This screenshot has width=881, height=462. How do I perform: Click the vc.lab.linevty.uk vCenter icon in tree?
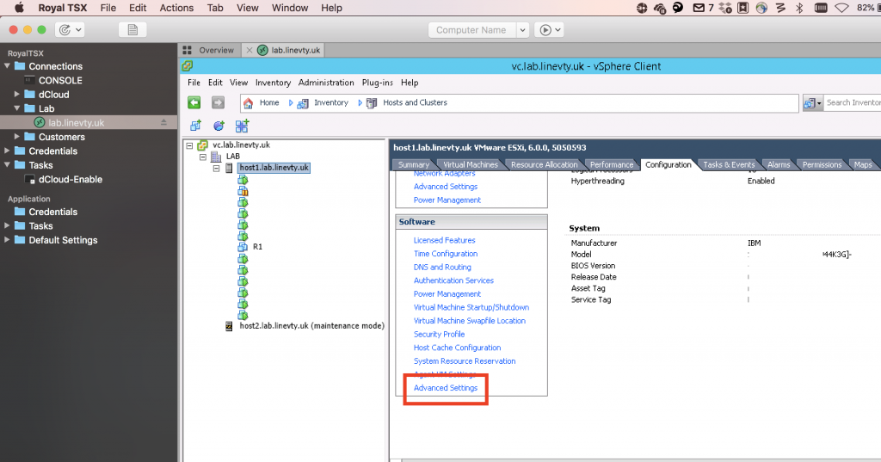pyautogui.click(x=203, y=145)
